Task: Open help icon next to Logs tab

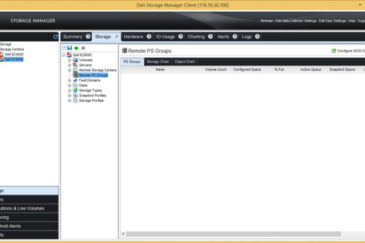Action: (257, 37)
